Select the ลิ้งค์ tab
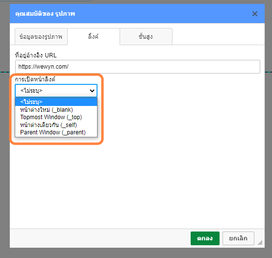Viewport: 272px width, 258px height. point(94,37)
